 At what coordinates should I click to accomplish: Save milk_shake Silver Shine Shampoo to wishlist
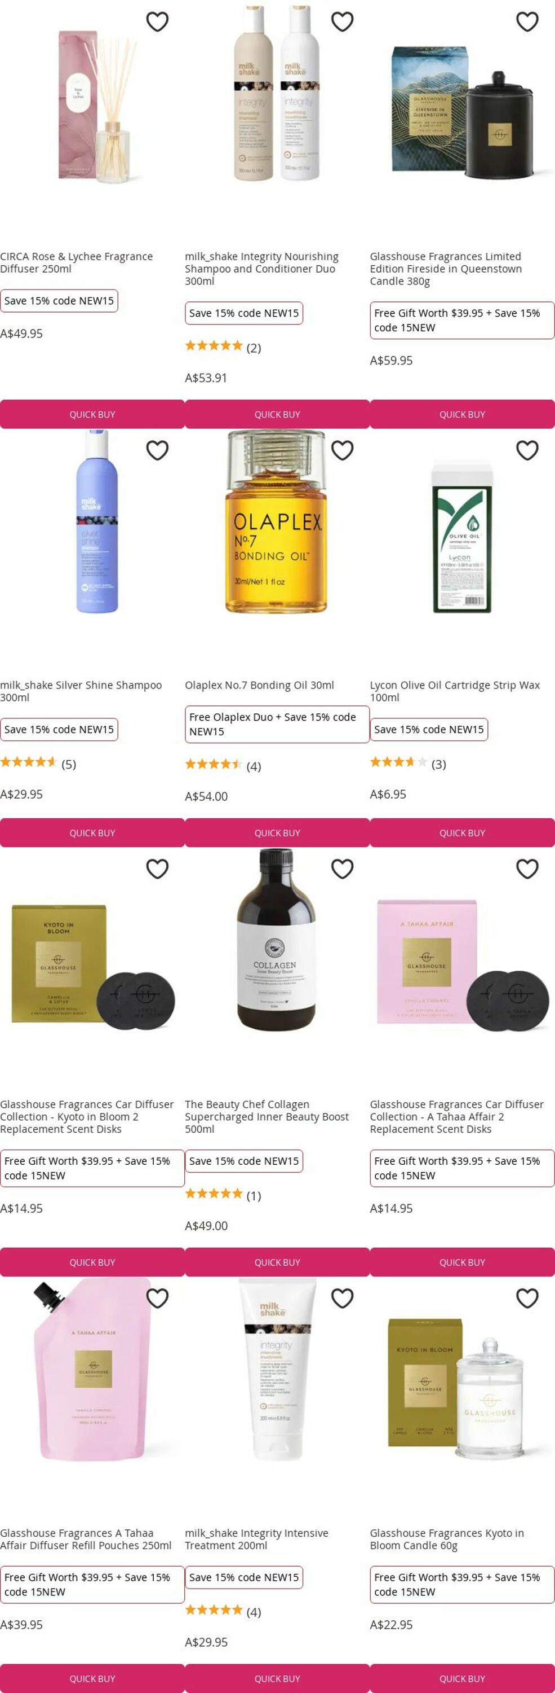157,450
